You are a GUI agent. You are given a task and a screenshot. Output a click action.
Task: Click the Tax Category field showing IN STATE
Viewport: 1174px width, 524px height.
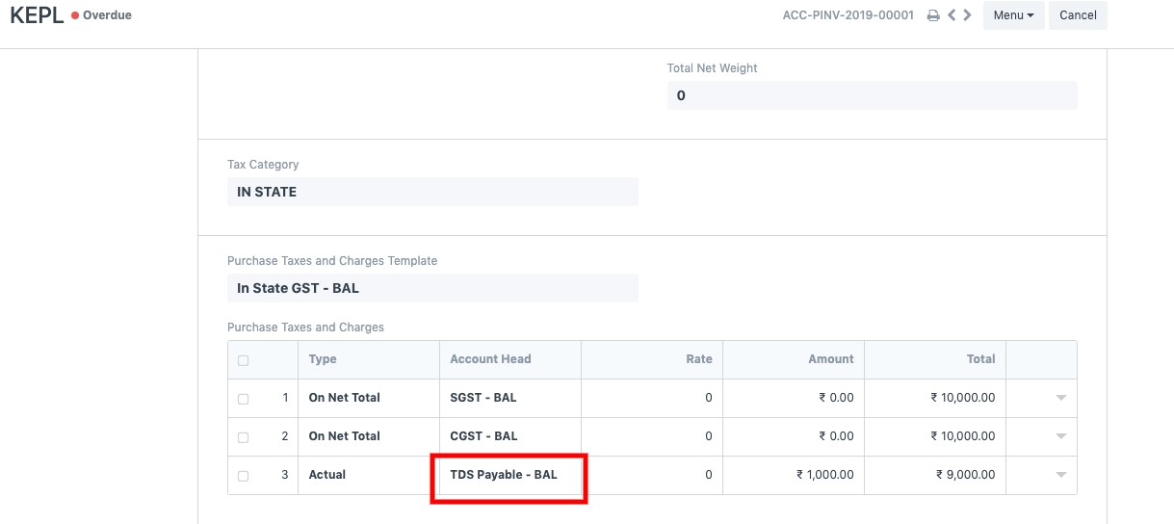(x=432, y=192)
